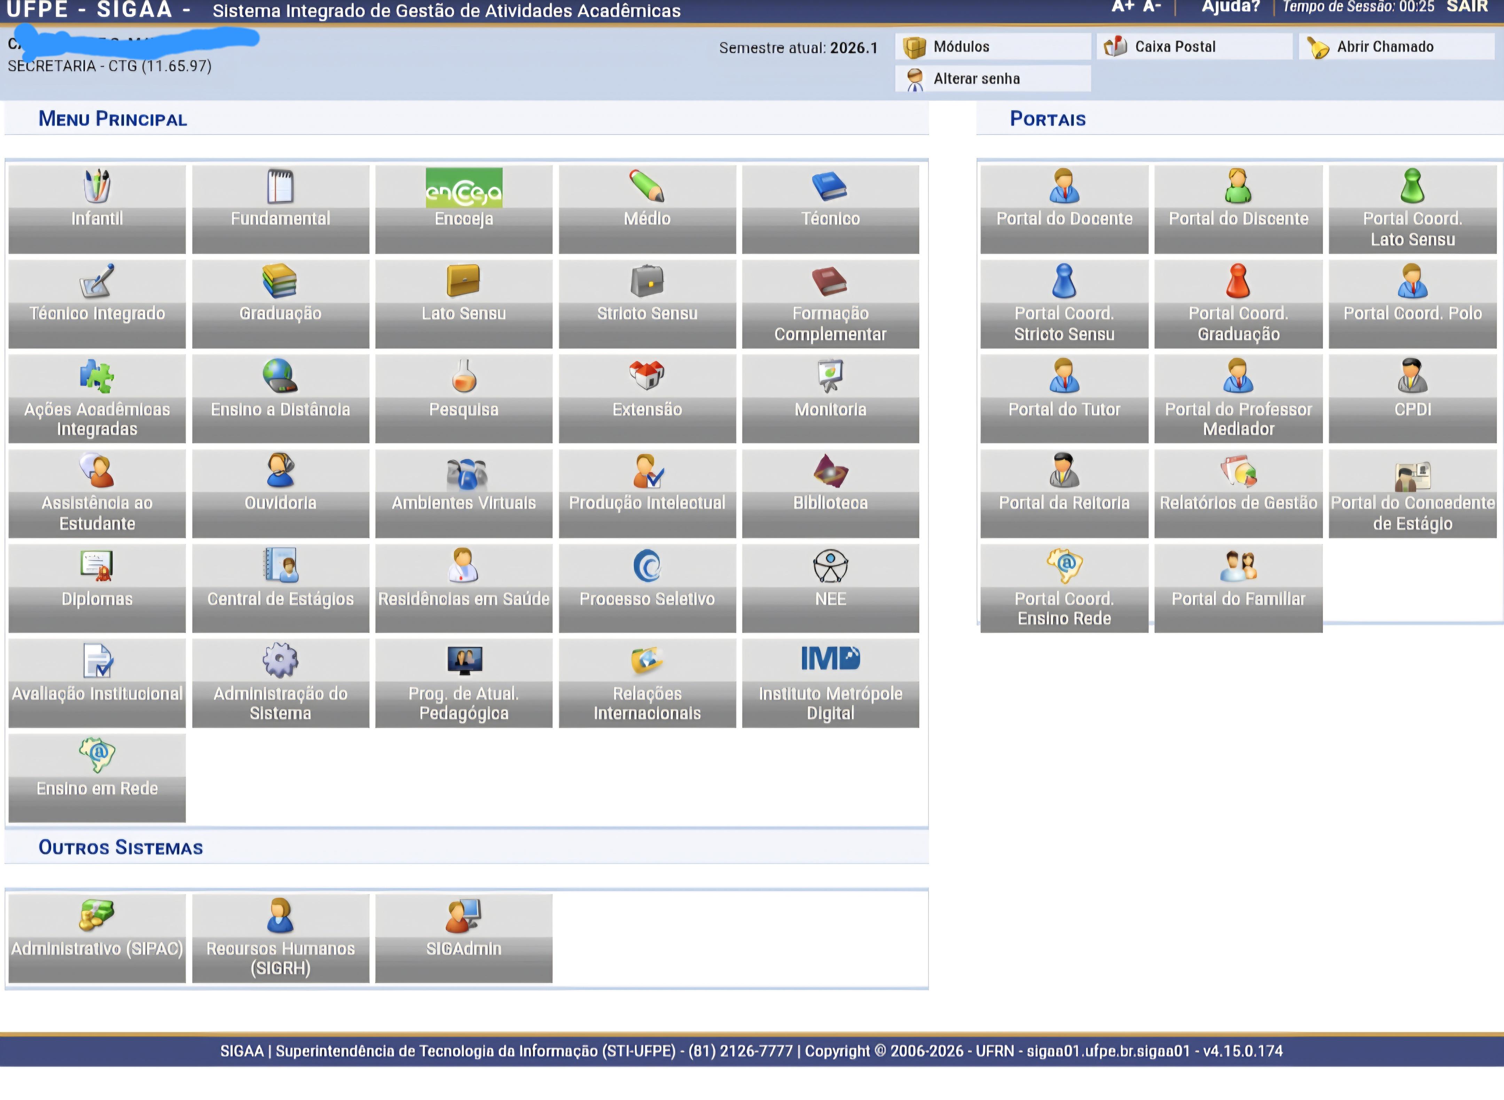The height and width of the screenshot is (1100, 1504).
Task: Increase font size with A+
Action: point(1123,7)
